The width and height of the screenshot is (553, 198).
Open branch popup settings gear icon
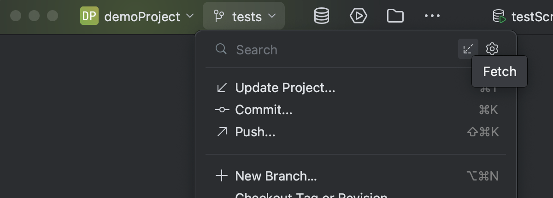tap(492, 49)
